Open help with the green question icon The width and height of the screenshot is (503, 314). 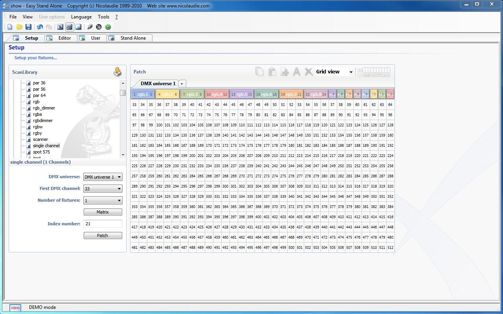click(108, 27)
